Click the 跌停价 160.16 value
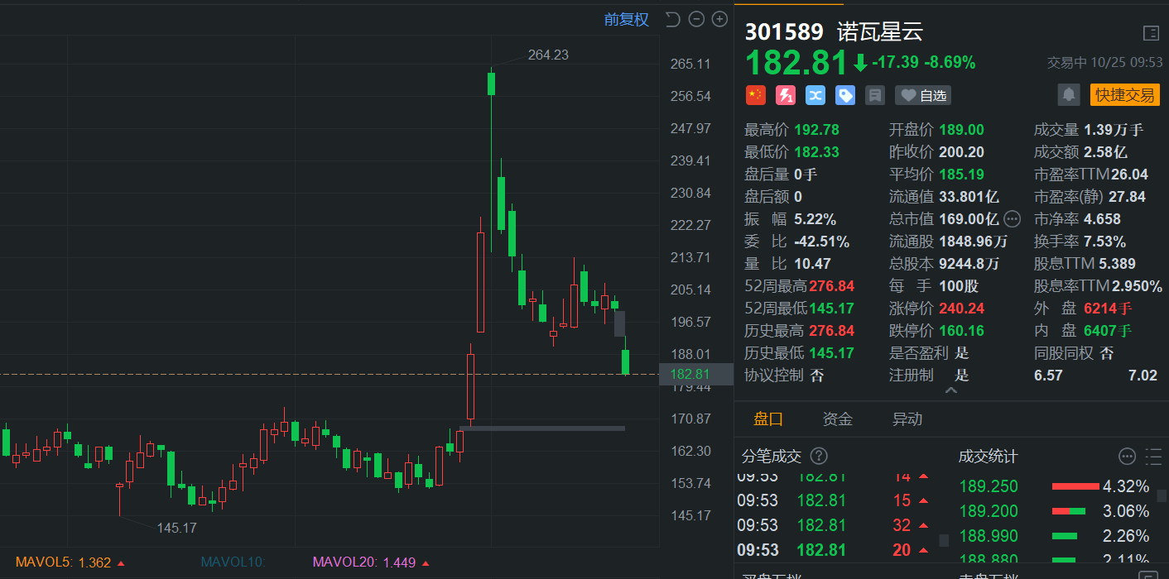The height and width of the screenshot is (579, 1169). point(961,331)
